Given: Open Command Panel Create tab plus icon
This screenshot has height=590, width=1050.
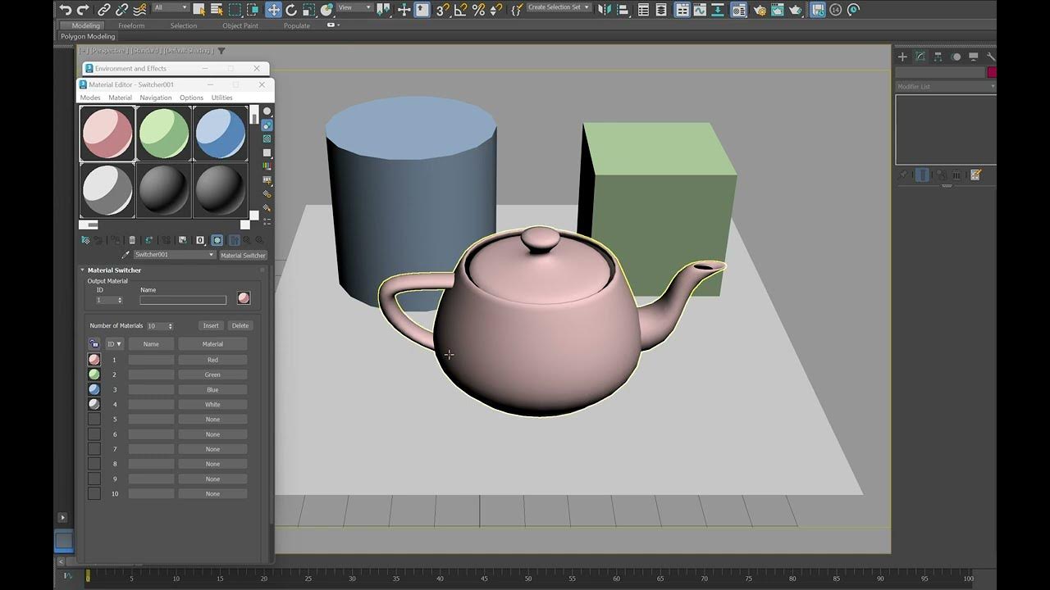Looking at the screenshot, I should pos(902,57).
